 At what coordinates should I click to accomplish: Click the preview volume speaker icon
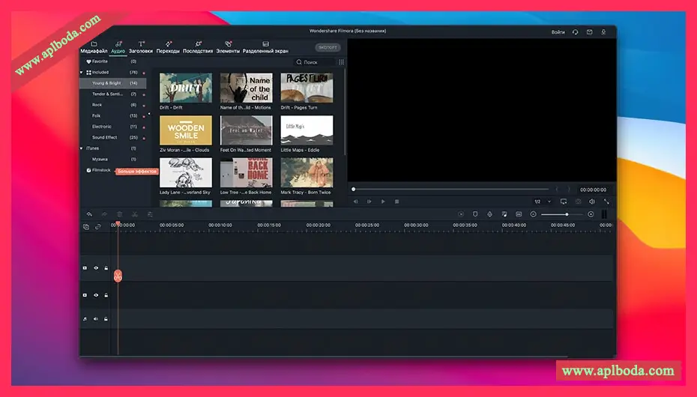[592, 201]
